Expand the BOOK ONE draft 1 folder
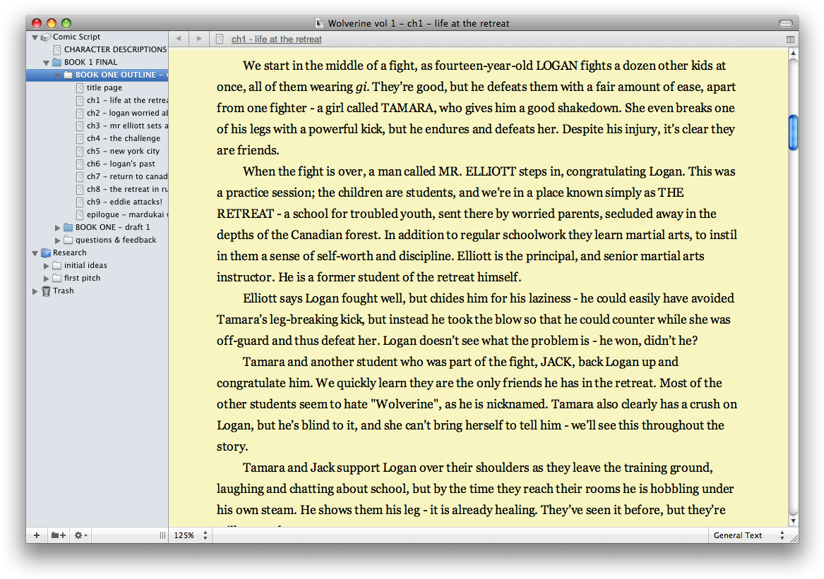 pos(57,226)
